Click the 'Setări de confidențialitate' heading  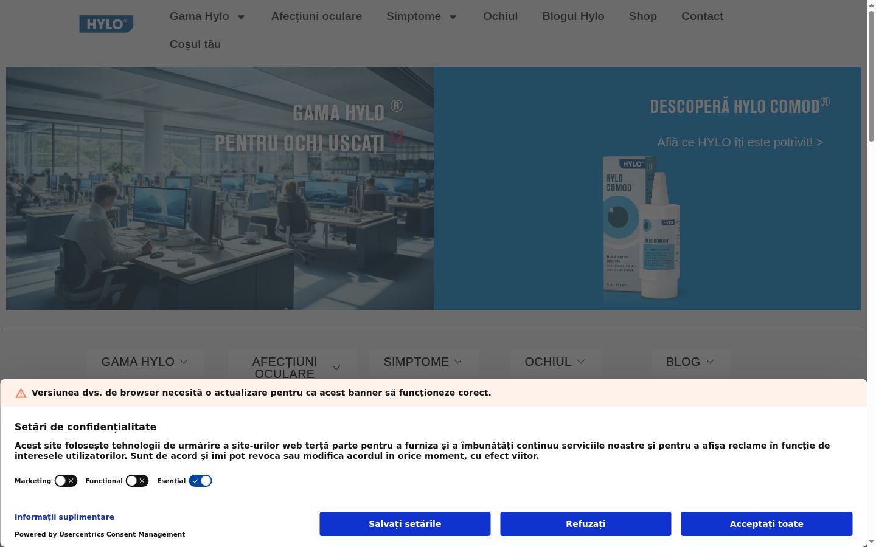pos(85,427)
